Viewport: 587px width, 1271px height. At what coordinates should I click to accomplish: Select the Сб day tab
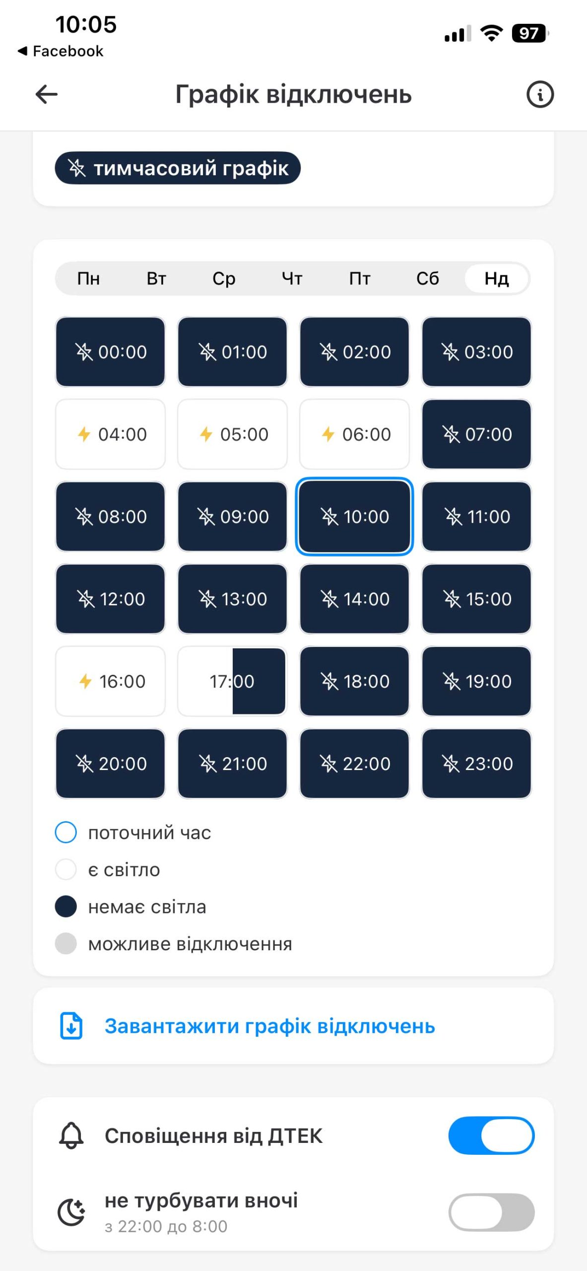[x=428, y=279]
